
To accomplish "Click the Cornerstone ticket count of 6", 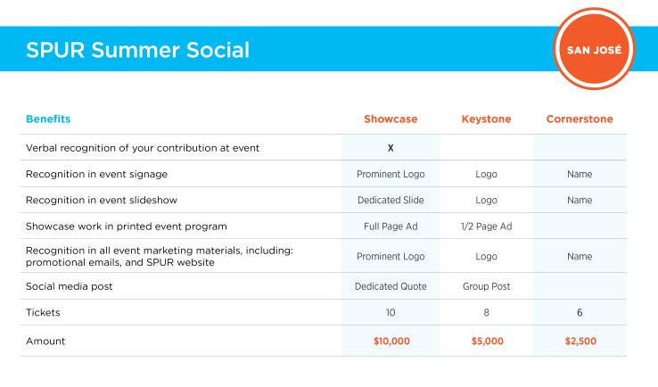I will pyautogui.click(x=580, y=312).
